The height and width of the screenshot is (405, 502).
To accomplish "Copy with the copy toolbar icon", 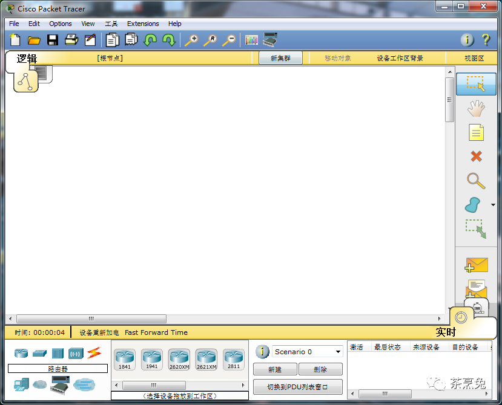I will pos(113,40).
